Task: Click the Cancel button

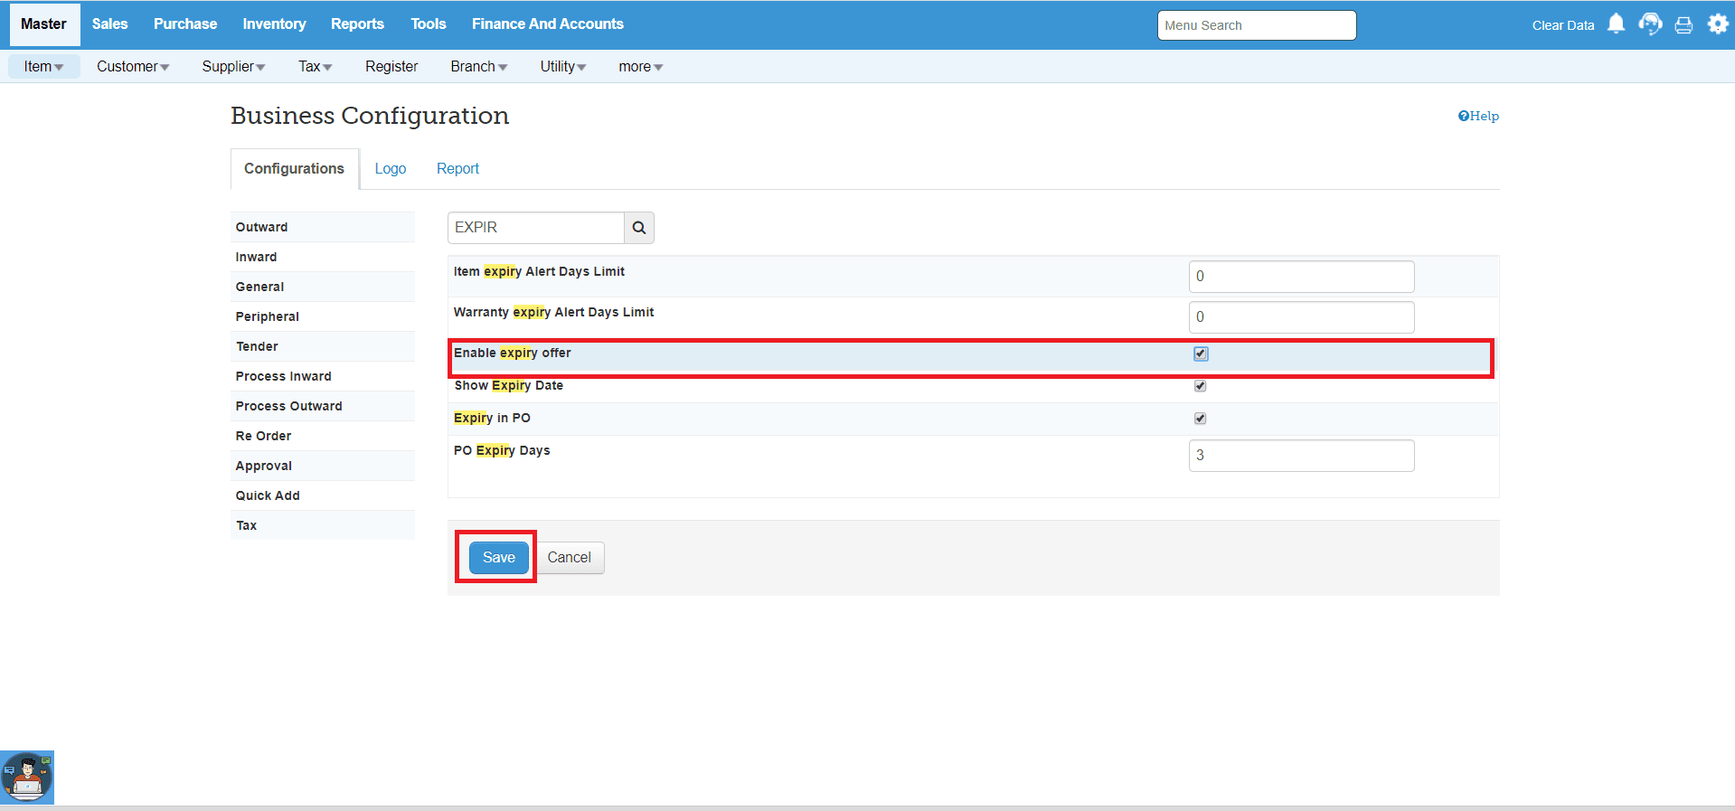Action: click(x=570, y=558)
